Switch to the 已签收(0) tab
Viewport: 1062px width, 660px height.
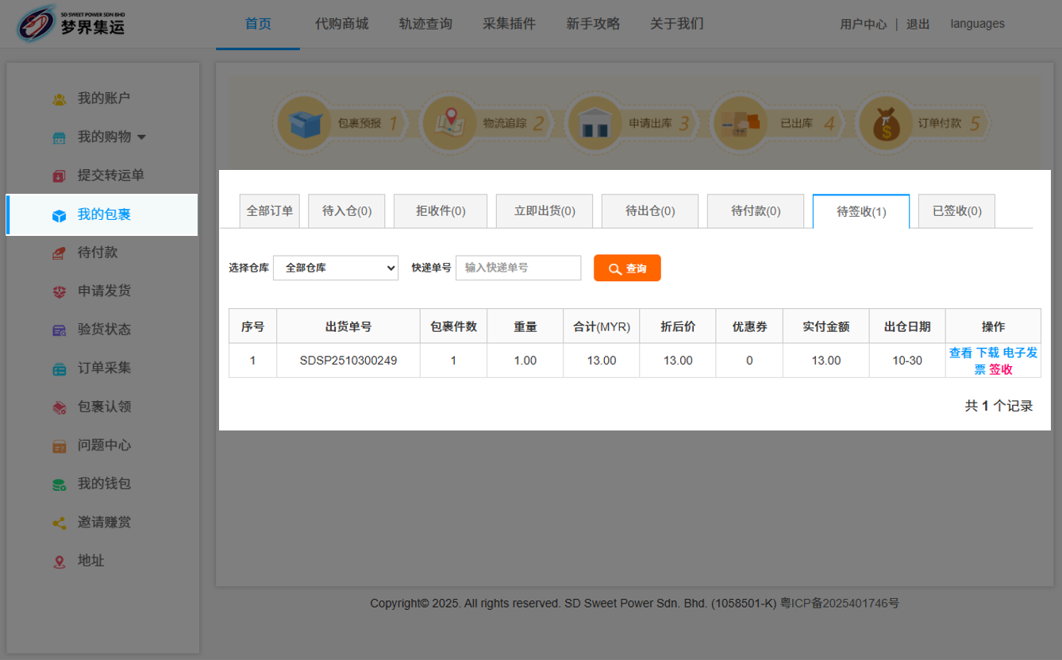(956, 211)
